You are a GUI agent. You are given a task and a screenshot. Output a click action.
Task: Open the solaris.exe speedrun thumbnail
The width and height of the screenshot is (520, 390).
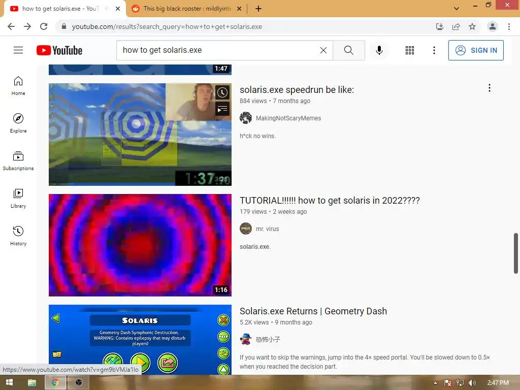point(140,134)
